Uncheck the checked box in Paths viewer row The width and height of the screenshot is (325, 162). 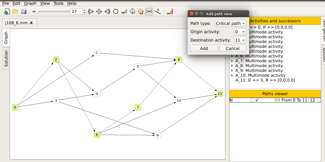(257, 100)
